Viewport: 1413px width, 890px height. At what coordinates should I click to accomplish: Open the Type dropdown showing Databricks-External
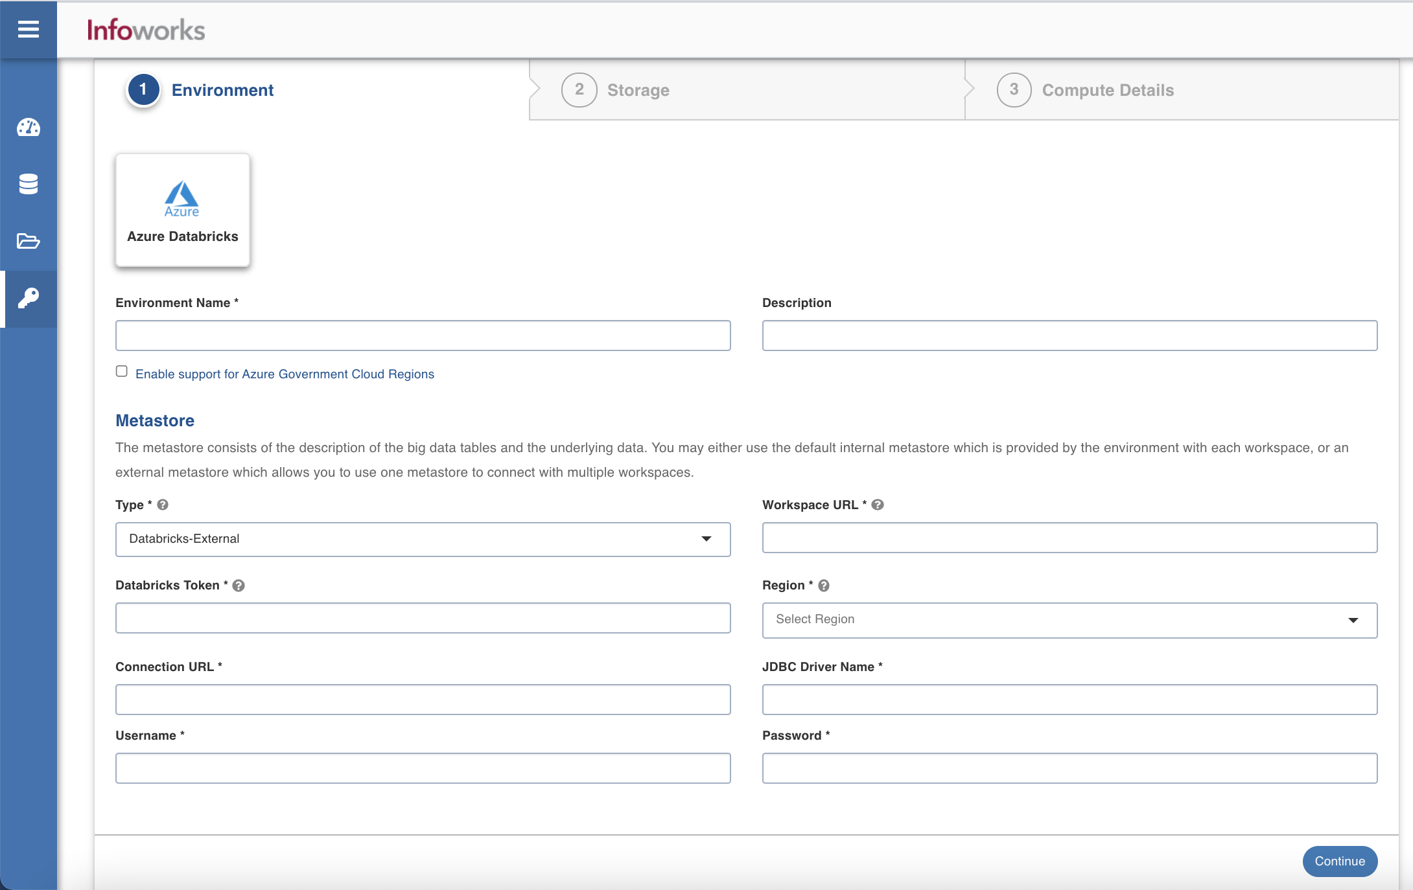(x=423, y=539)
